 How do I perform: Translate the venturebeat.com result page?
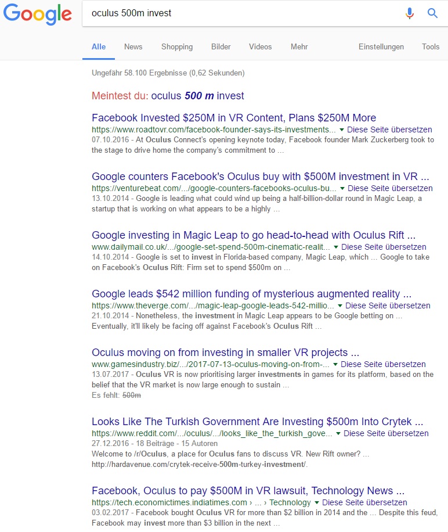click(x=390, y=188)
